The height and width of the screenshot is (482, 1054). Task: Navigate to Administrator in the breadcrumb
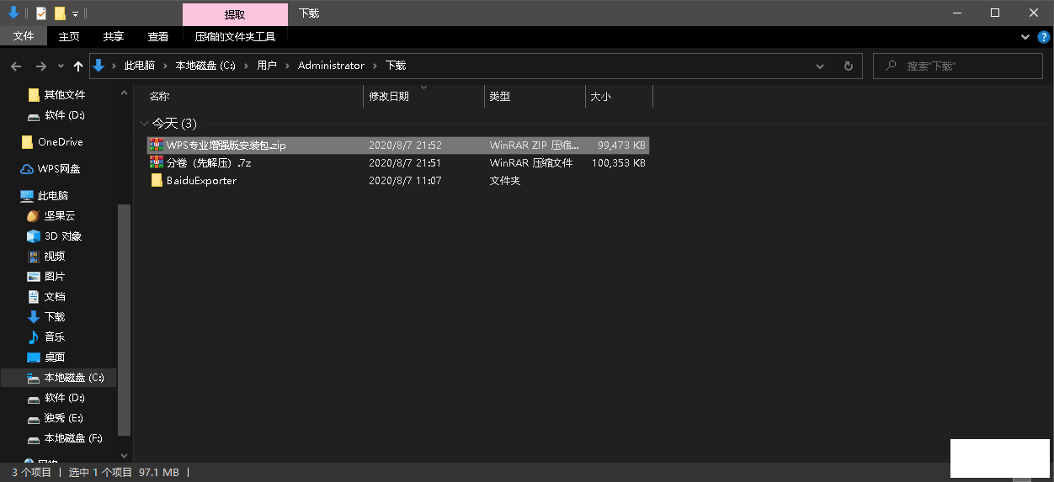[x=331, y=66]
